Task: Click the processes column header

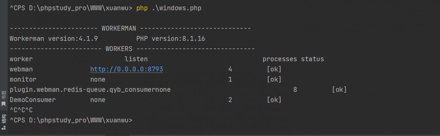Action: point(280,59)
